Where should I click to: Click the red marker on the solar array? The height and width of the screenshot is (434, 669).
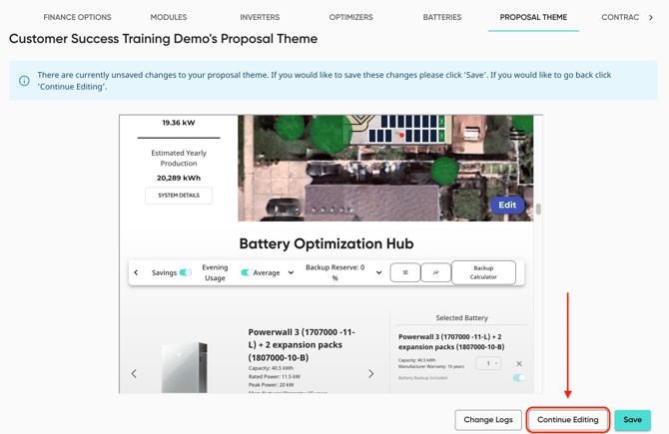[401, 135]
